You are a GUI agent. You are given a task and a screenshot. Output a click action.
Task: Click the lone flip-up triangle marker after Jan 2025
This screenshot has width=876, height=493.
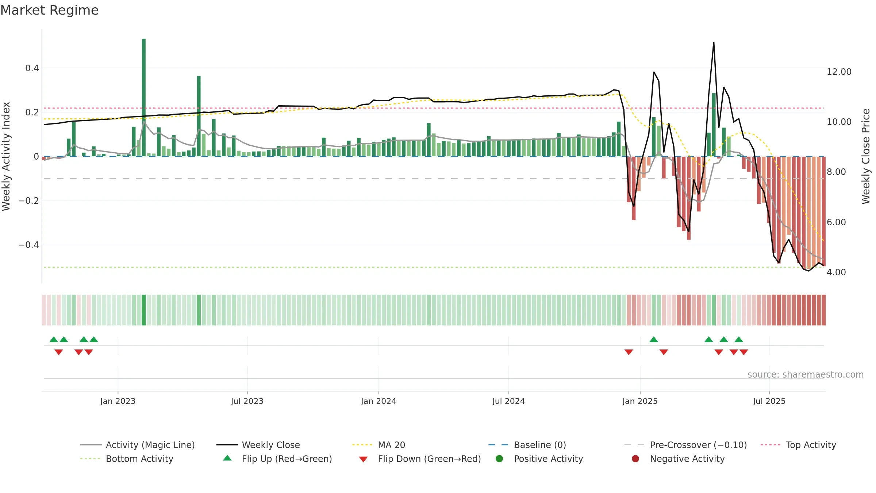click(654, 340)
